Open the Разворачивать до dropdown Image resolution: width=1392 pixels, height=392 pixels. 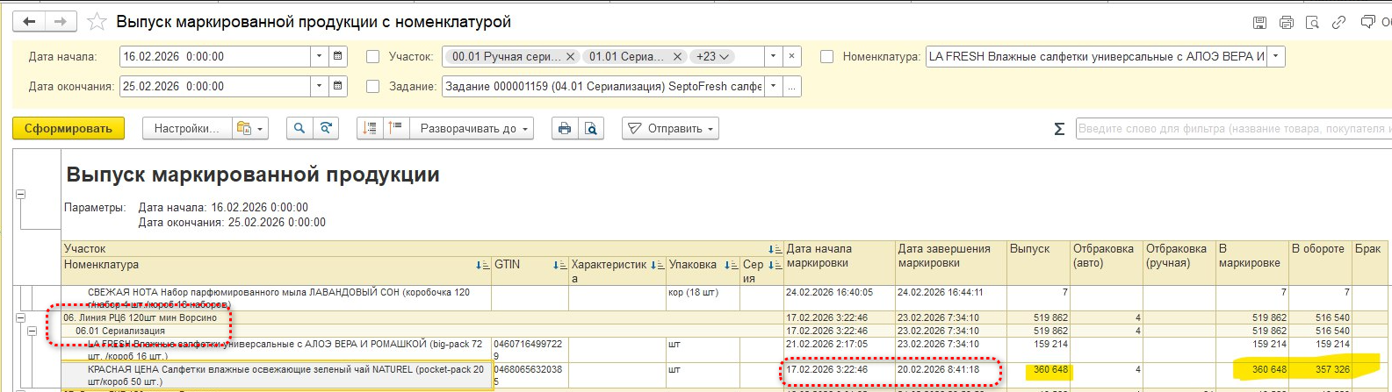(x=475, y=128)
